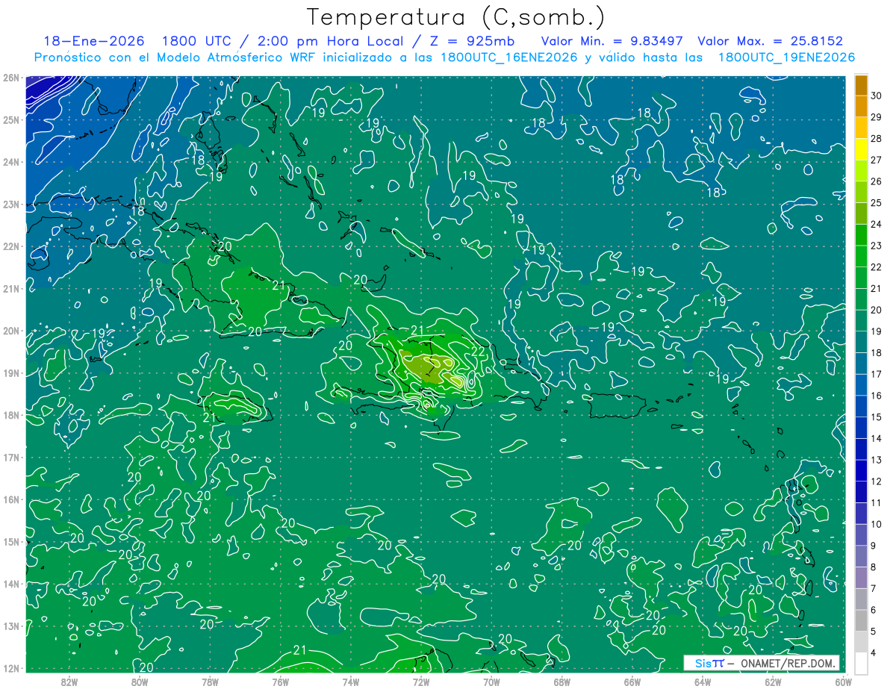Click colorbar label "25"
The height and width of the screenshot is (692, 896).
tap(877, 203)
